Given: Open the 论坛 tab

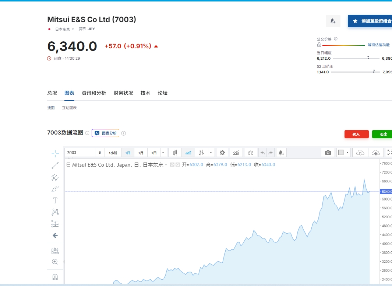Looking at the screenshot, I should coord(162,93).
